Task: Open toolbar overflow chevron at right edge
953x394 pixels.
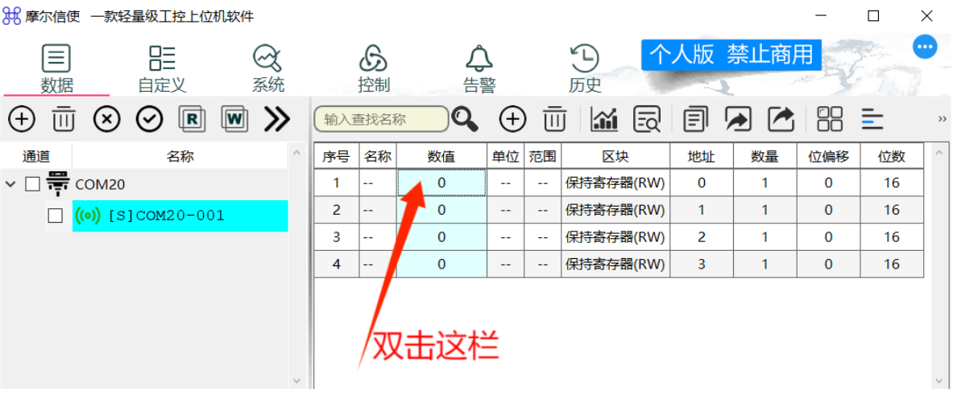Action: [943, 118]
